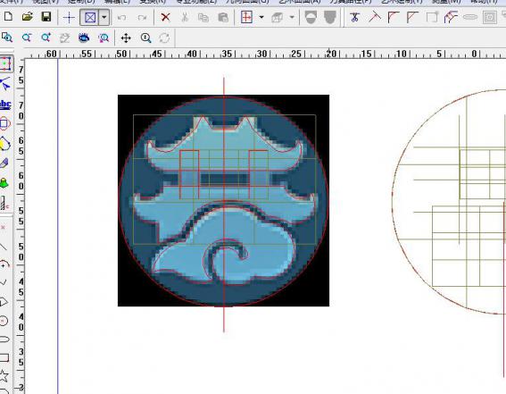Click the Open folder icon
Viewport: 506px width, 394px height.
point(28,17)
